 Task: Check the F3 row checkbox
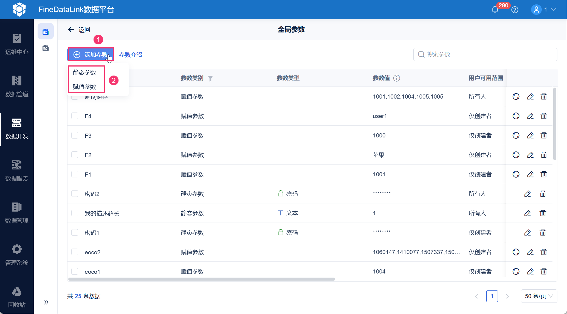75,136
